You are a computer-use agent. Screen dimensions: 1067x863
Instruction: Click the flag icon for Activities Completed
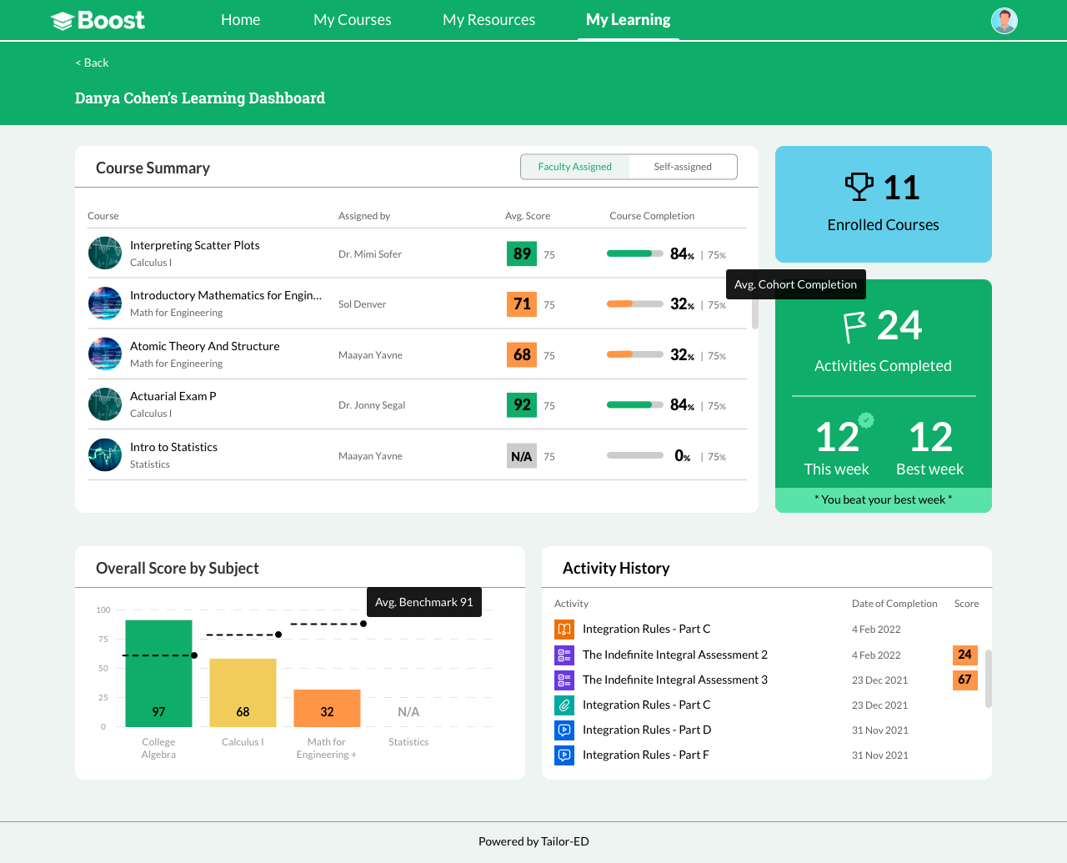(854, 327)
